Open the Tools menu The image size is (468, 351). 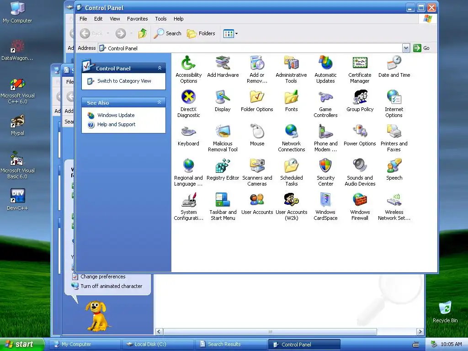160,19
